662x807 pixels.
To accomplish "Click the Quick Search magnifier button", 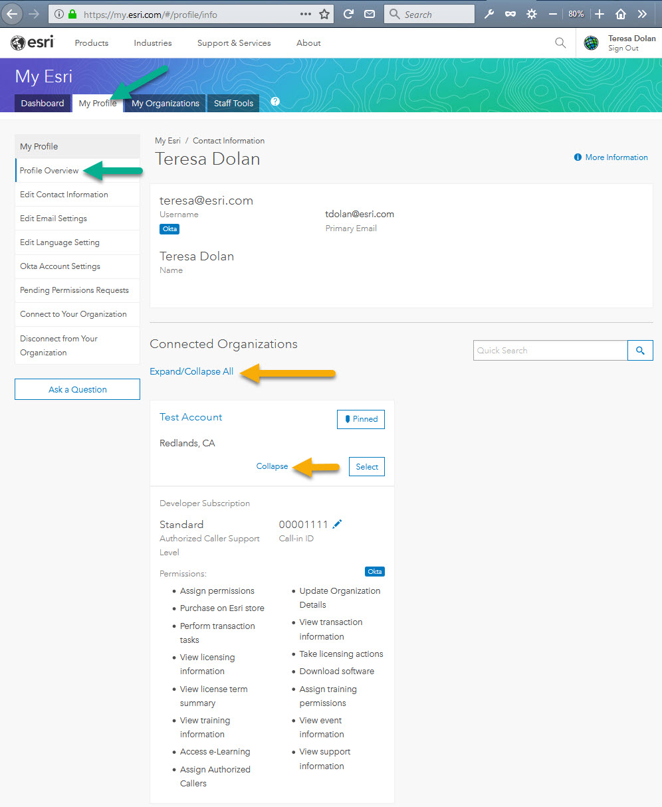I will pyautogui.click(x=640, y=351).
